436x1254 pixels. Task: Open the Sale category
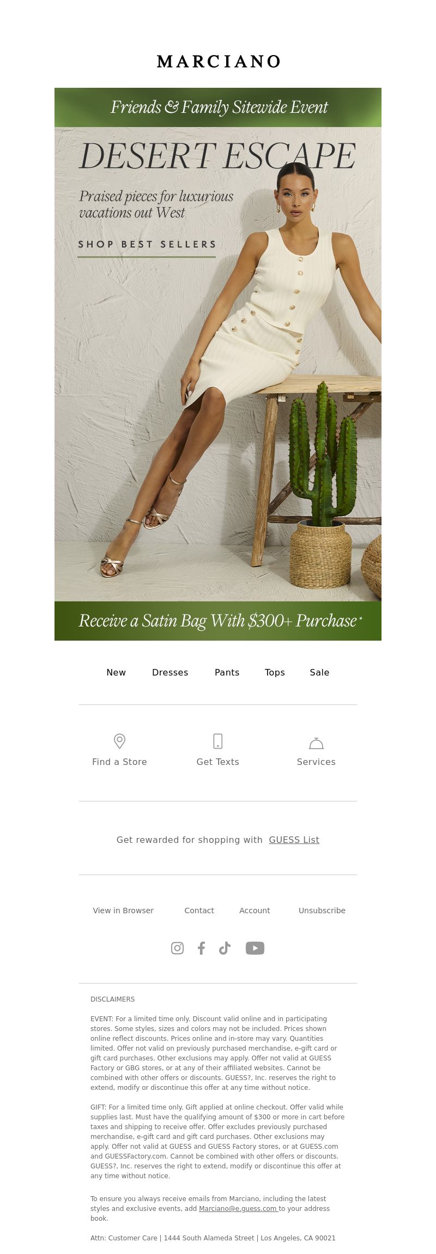pos(319,672)
